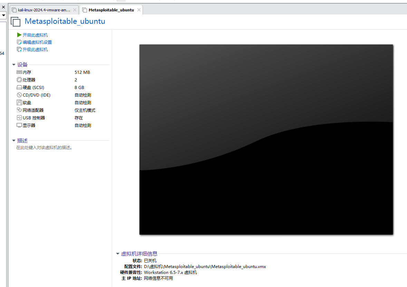The height and width of the screenshot is (287, 407).
Task: Click the configuration file path ending in .vmx
Action: pos(205,267)
